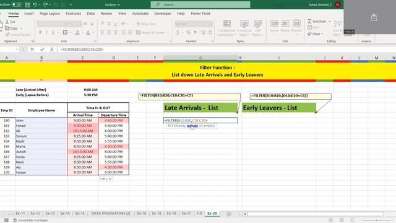
Task: Click the Percent Style icon
Action: (188, 32)
